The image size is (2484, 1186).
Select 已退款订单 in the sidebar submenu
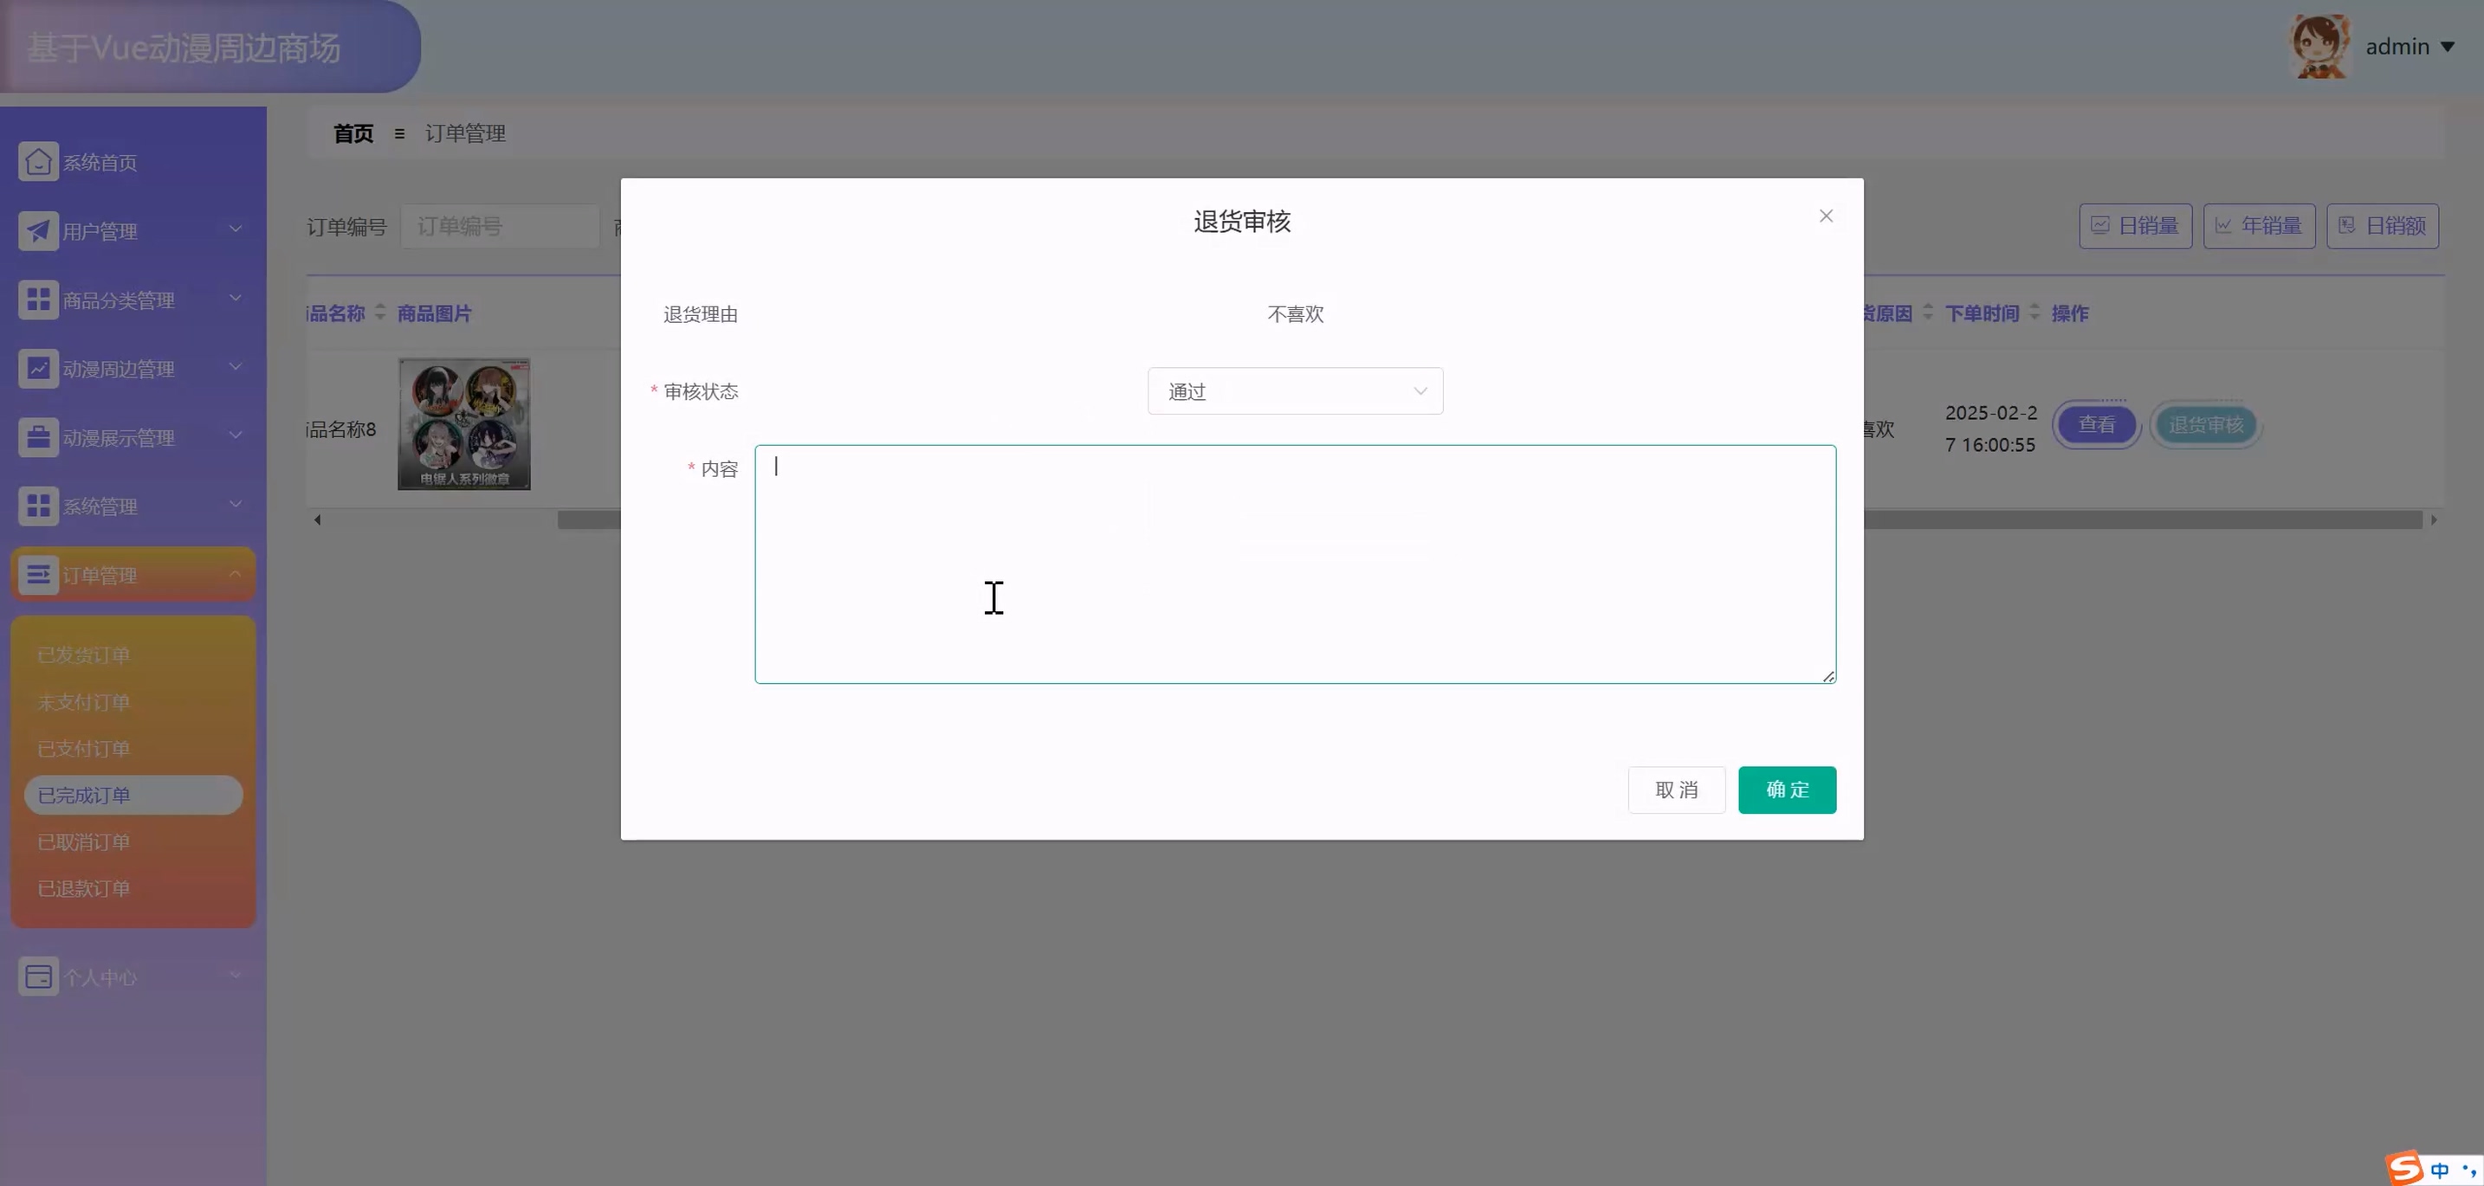point(84,888)
